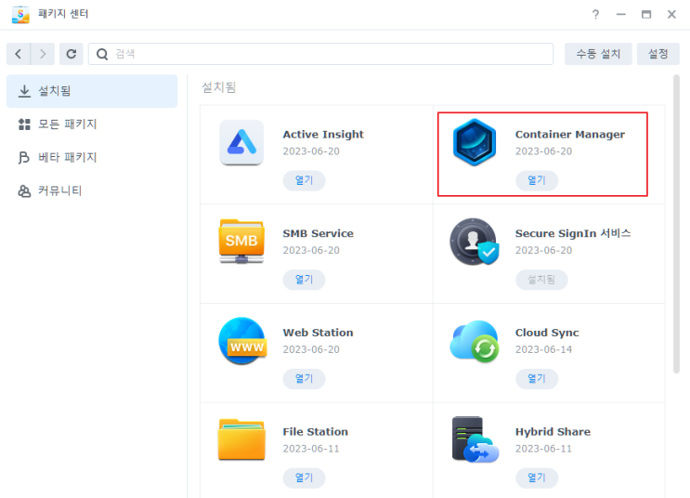Click the Hybrid Share server icon
This screenshot has width=690, height=498.
point(475,439)
